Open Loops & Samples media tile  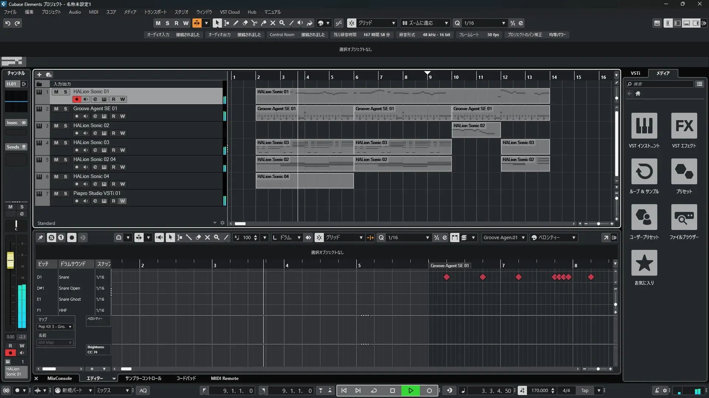tap(644, 171)
